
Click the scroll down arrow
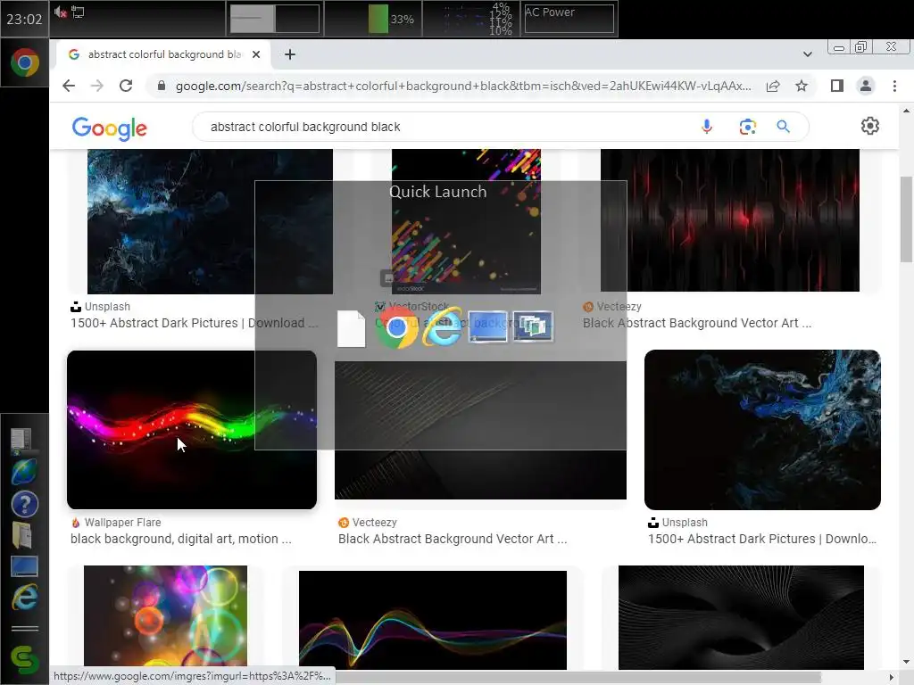[x=906, y=662]
